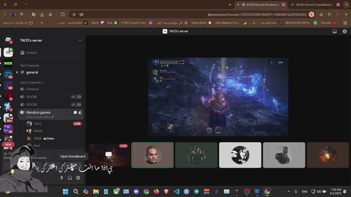Open Discord app from taskbar
The height and width of the screenshot is (197, 351).
coord(136,192)
